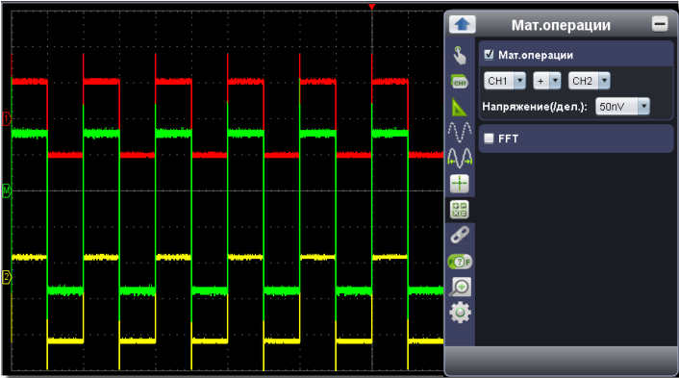Click the chain link icon
679x378 pixels.
pyautogui.click(x=460, y=235)
